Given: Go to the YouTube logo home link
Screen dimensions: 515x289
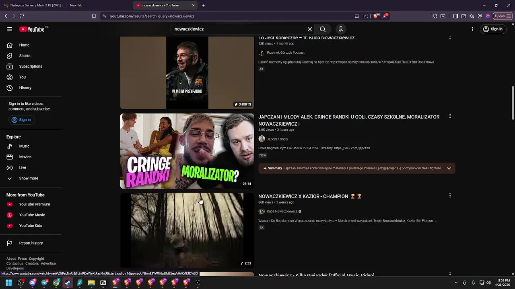Looking at the screenshot, I should click(32, 29).
